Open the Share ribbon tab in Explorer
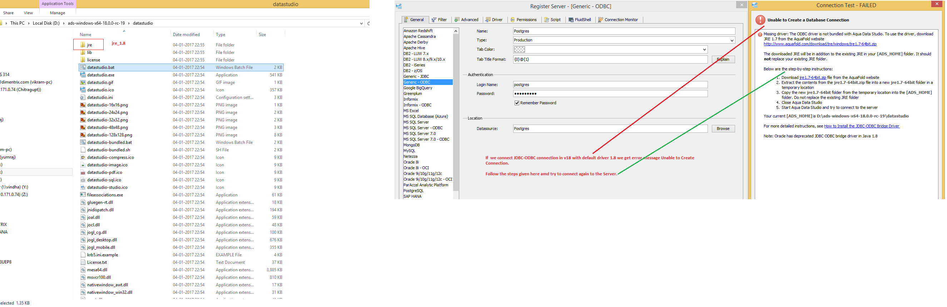Viewport: 947px width, 307px height. click(x=9, y=13)
